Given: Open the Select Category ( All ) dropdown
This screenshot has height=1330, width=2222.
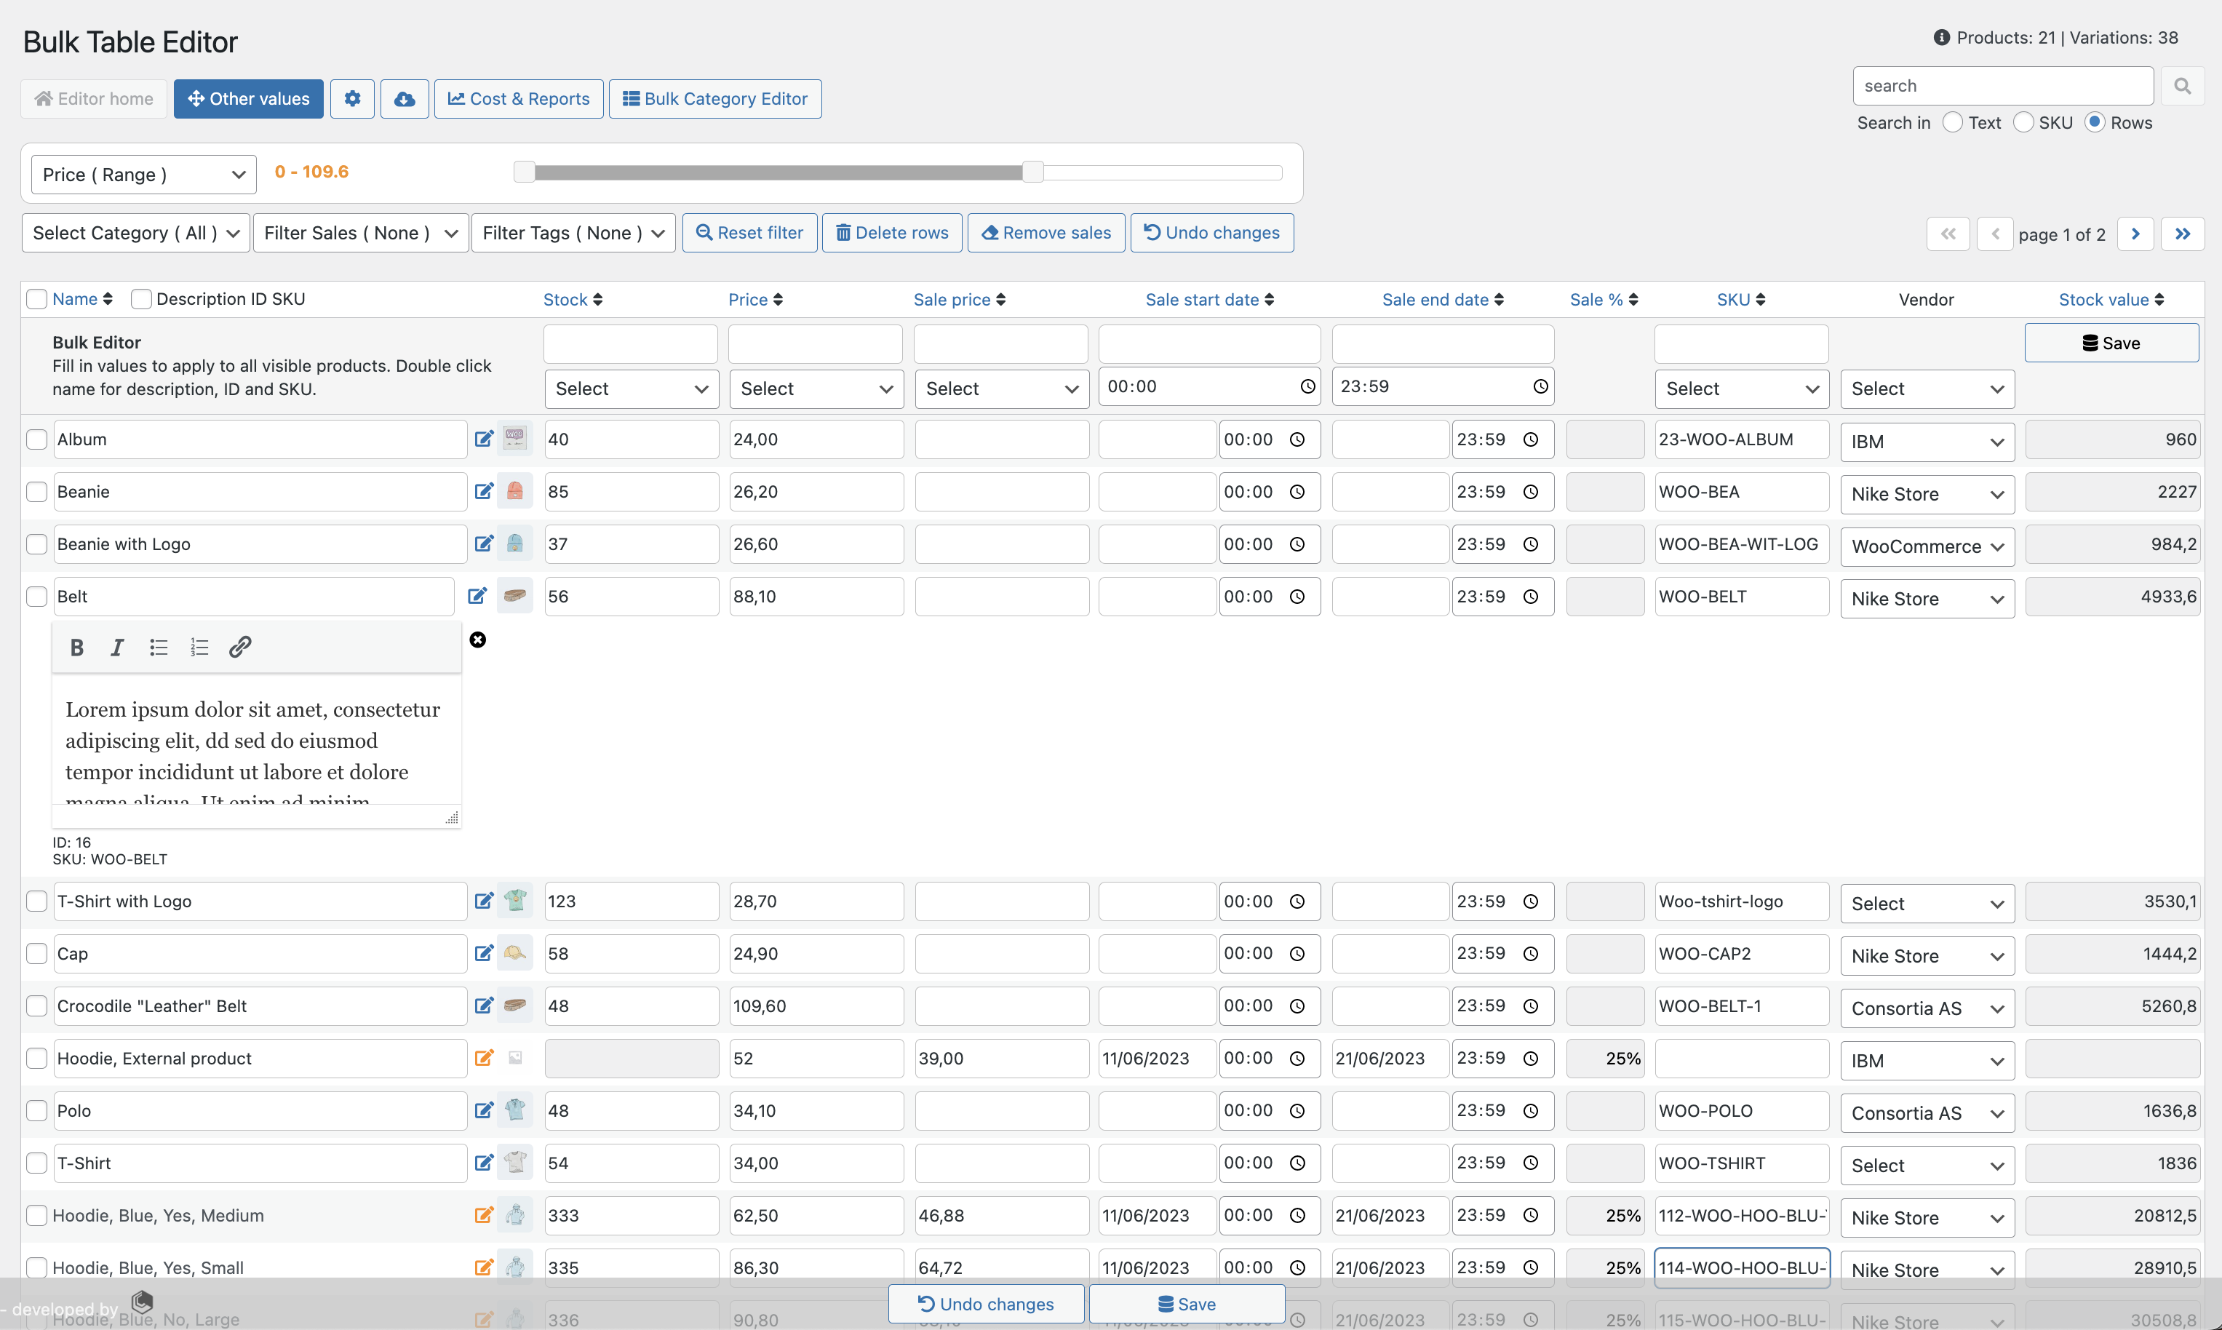Looking at the screenshot, I should pos(135,232).
